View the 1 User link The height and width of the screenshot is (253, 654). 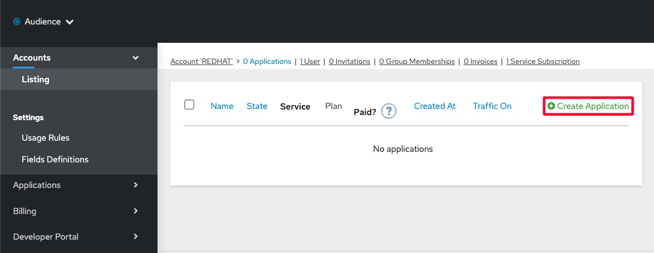(x=310, y=62)
